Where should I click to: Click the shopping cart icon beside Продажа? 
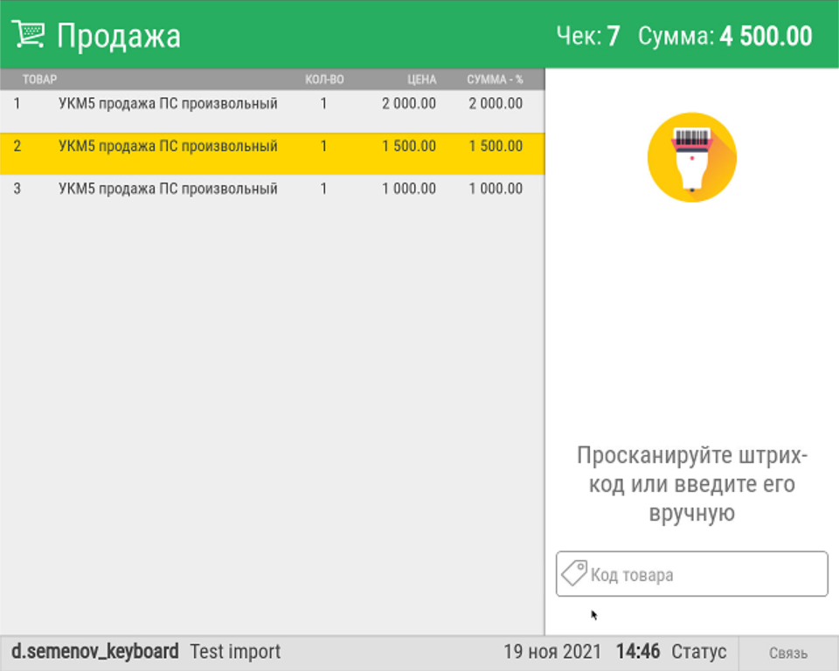pos(28,35)
